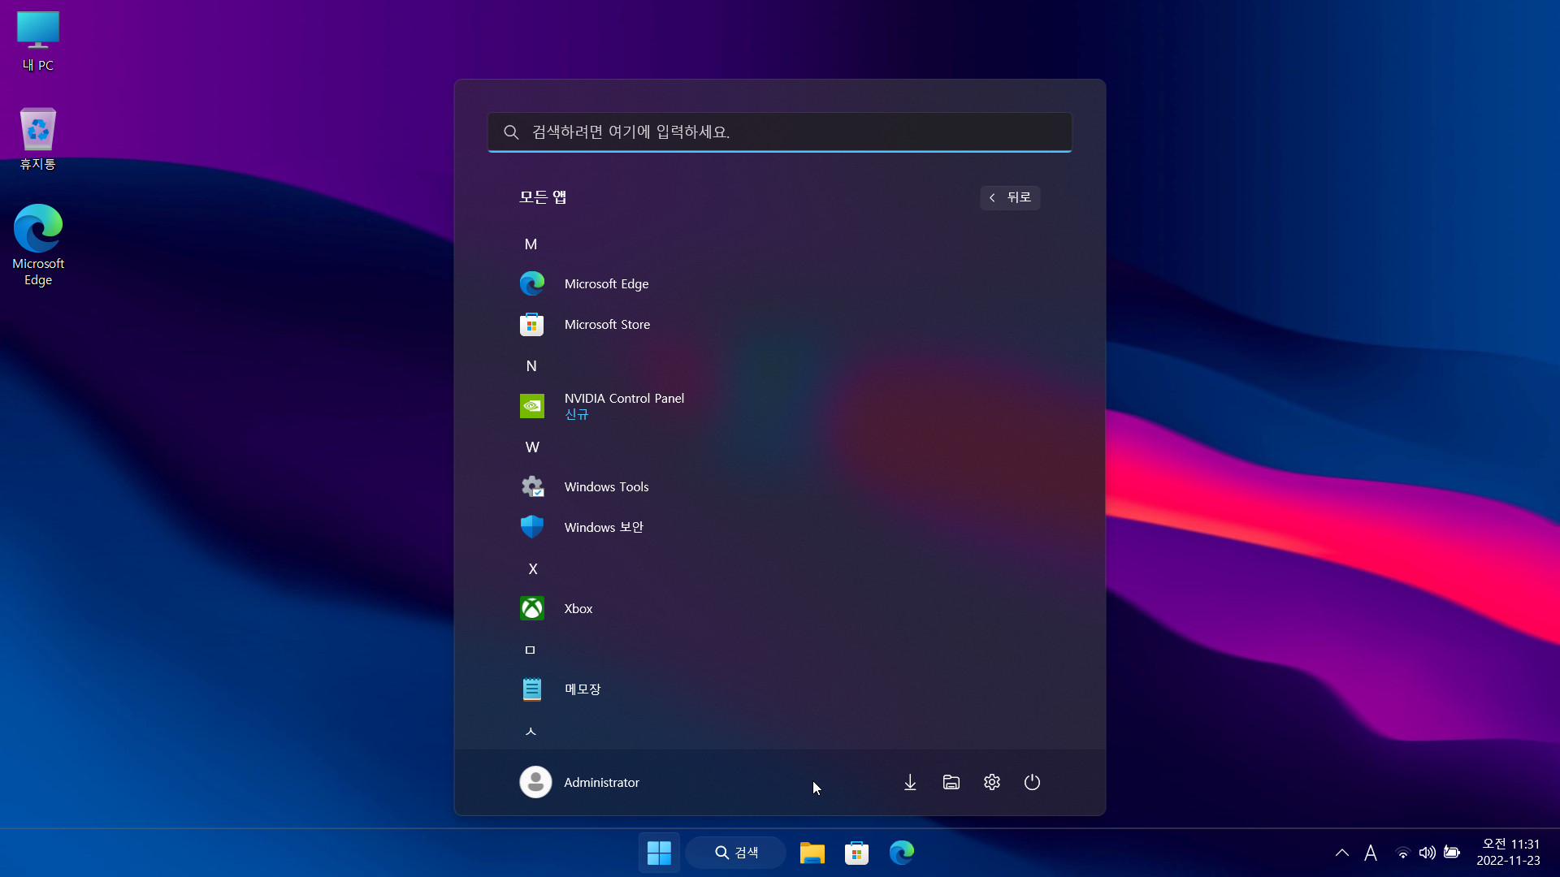This screenshot has height=877, width=1560.
Task: Click the M letter header
Action: (531, 244)
